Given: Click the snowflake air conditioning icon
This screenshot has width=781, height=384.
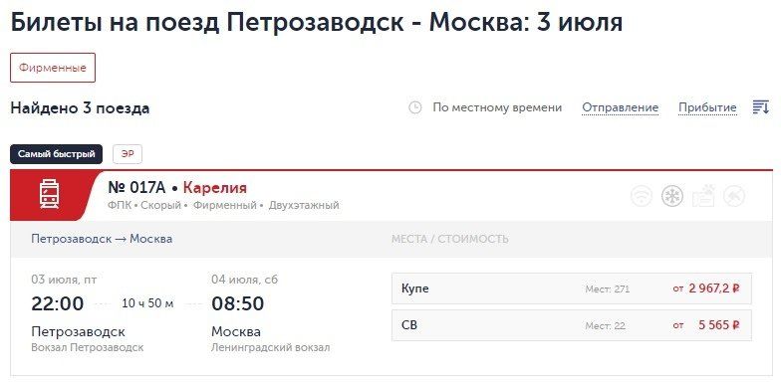Looking at the screenshot, I should click(672, 196).
